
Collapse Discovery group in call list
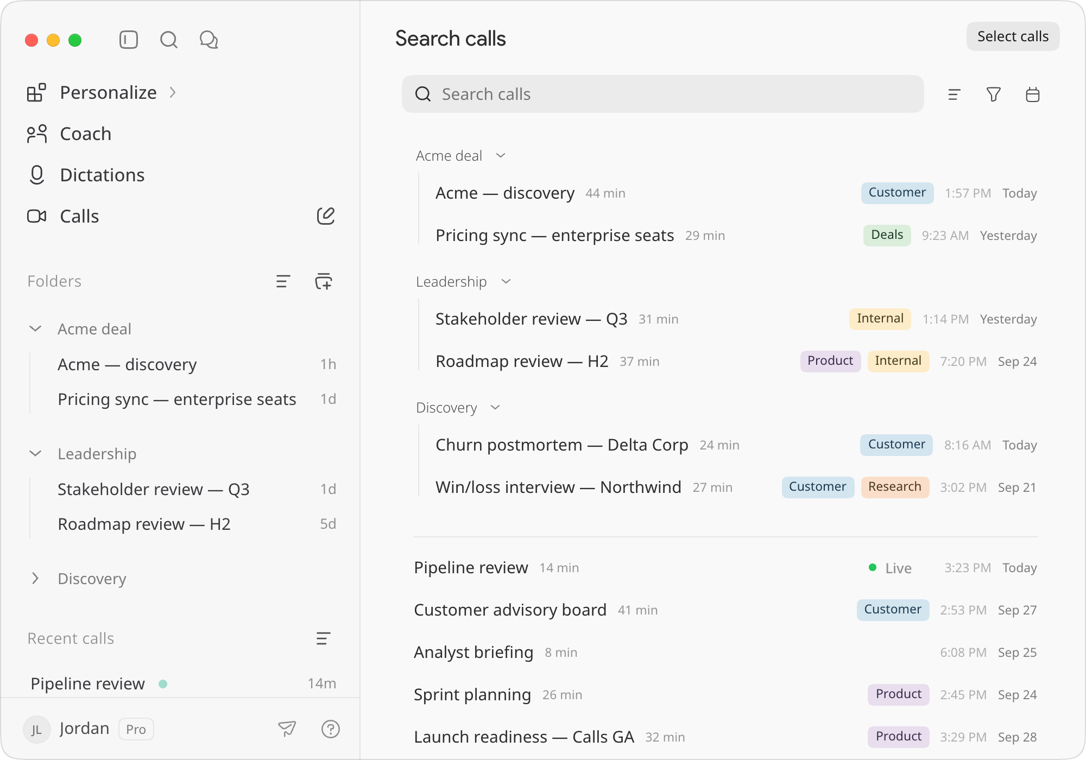click(495, 408)
